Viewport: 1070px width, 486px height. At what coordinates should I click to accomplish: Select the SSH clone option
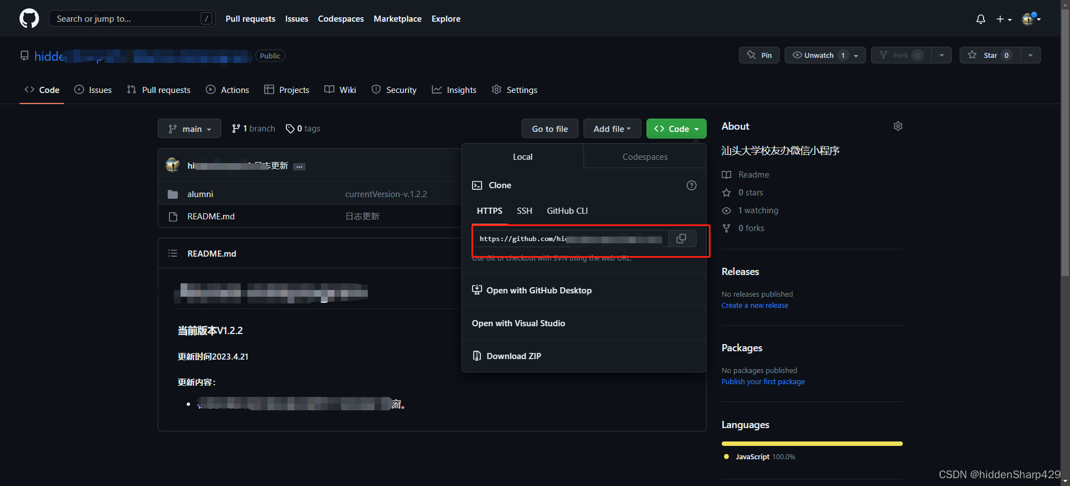point(524,211)
